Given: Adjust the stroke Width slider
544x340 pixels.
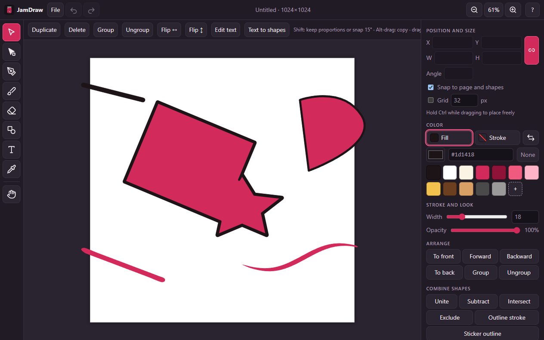Looking at the screenshot, I should pyautogui.click(x=477, y=217).
